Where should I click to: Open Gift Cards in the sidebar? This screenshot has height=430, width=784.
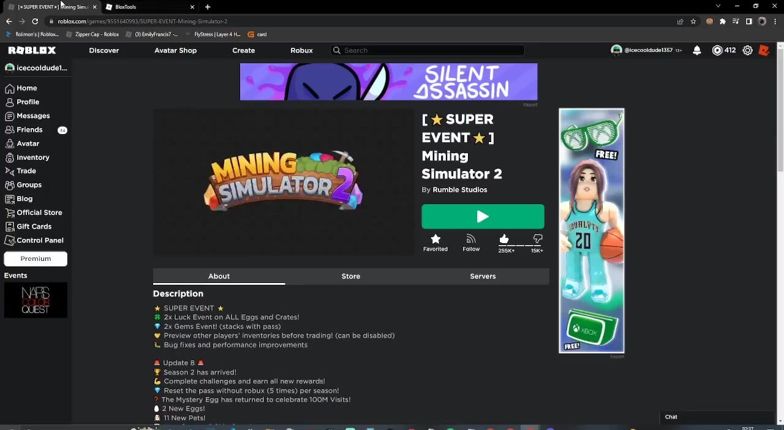point(28,227)
